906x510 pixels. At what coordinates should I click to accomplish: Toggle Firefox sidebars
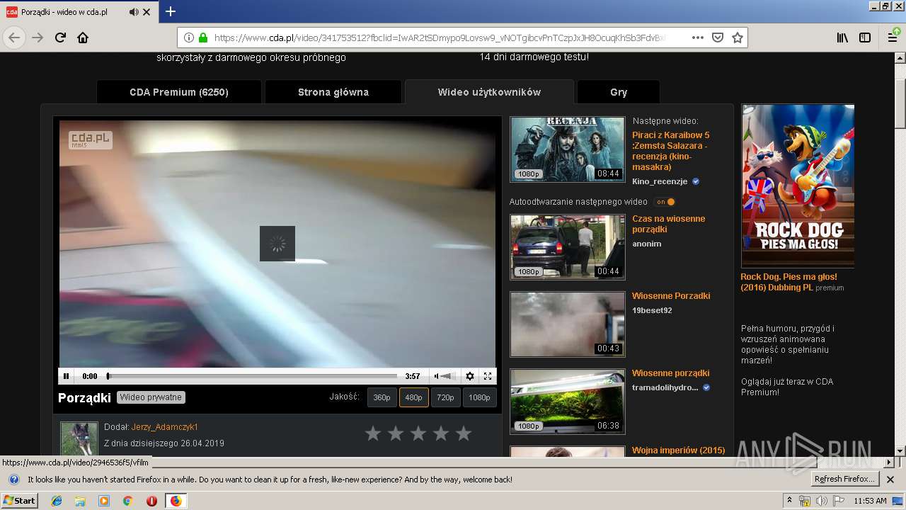[x=865, y=38]
